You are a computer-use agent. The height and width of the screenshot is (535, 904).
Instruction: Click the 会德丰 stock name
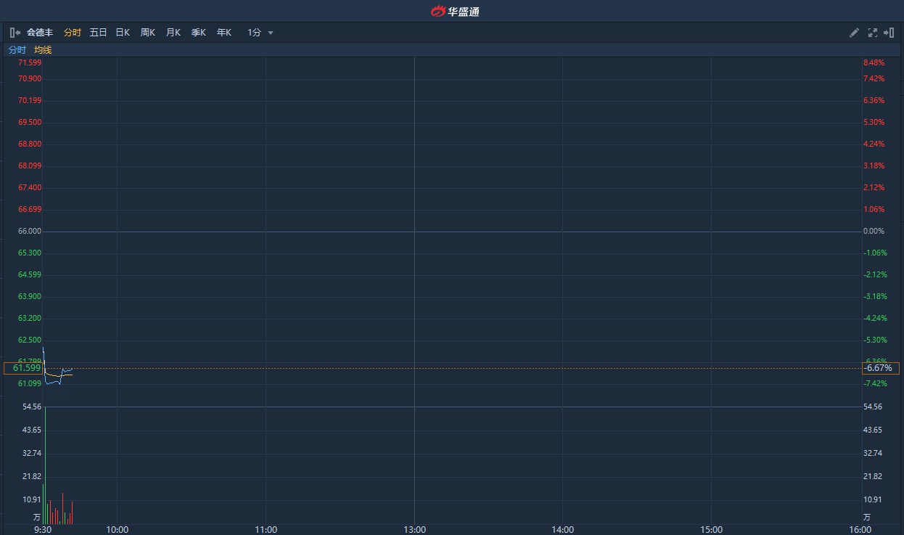tap(40, 33)
